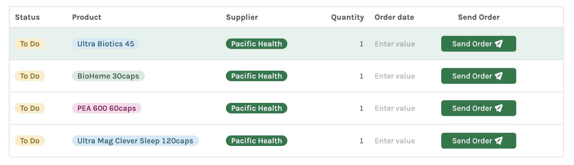Screen dimensions: 574x165
Task: Click paper plane icon in PEA 600 row
Action: pos(499,108)
